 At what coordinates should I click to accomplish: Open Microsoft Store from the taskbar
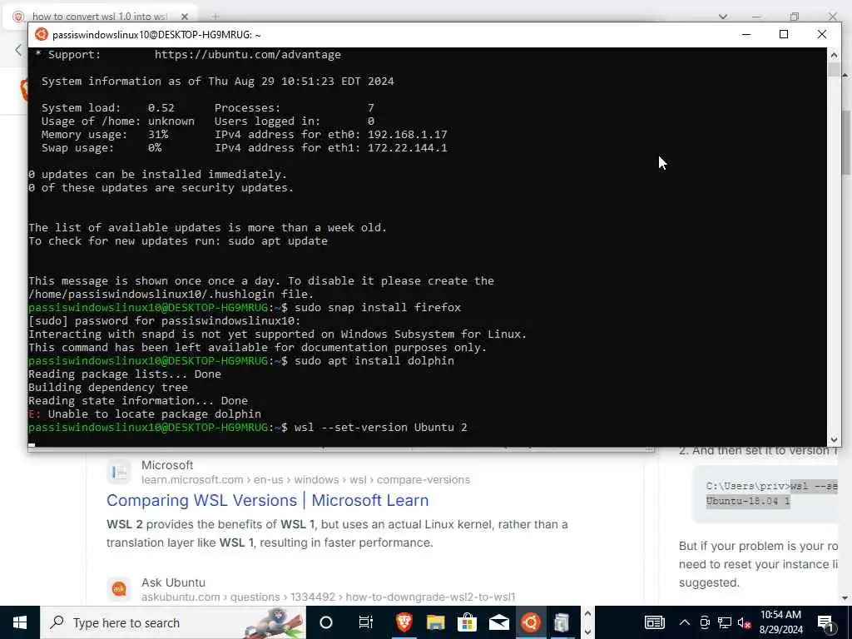[x=467, y=622]
